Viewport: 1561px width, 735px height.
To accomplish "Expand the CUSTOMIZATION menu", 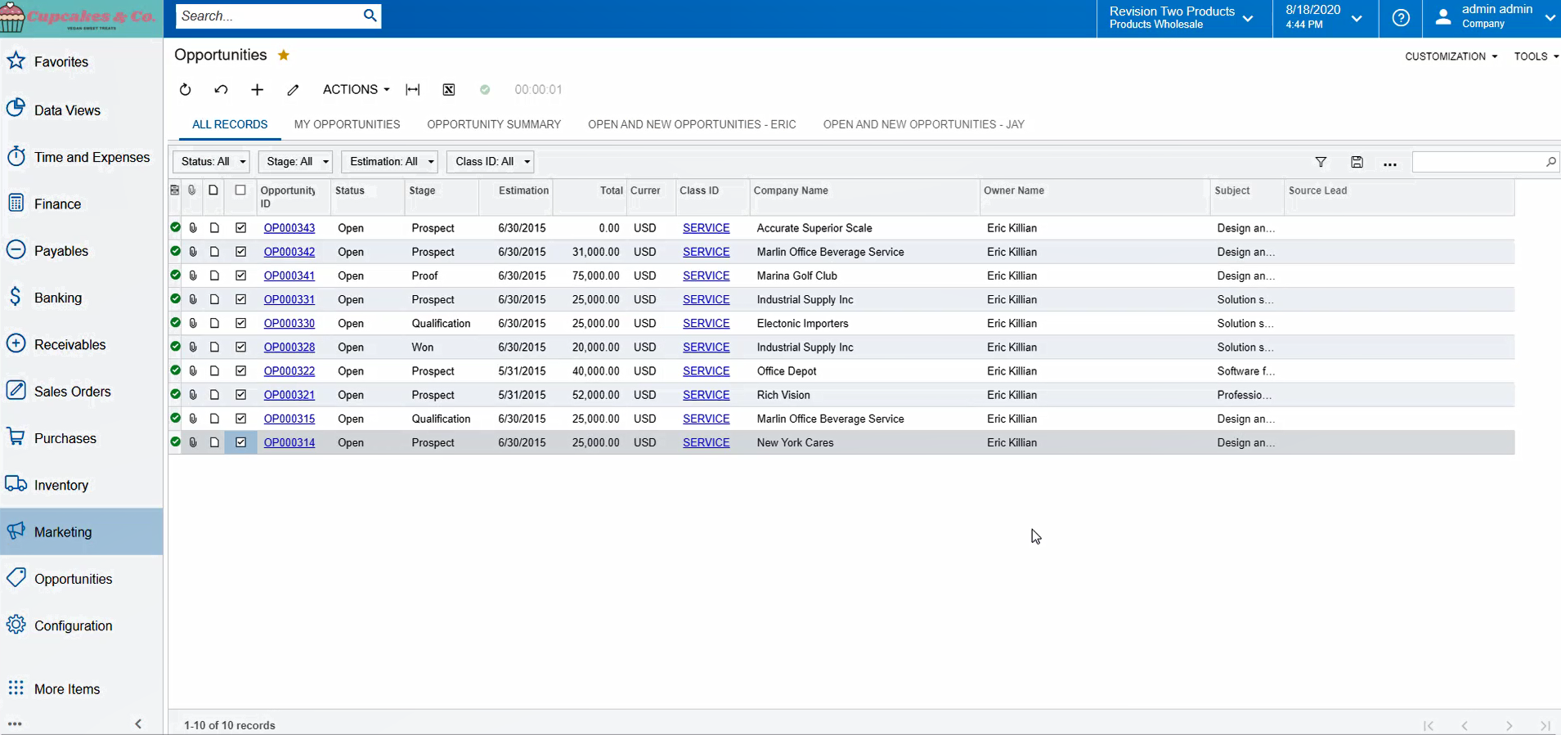I will pos(1451,56).
